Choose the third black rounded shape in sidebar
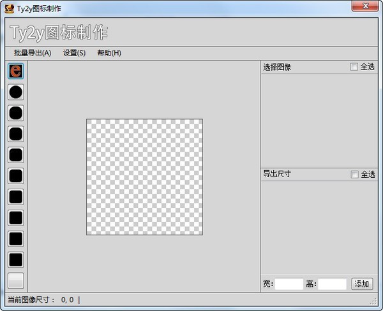Screen dimensions: 383x311 (x=16, y=134)
